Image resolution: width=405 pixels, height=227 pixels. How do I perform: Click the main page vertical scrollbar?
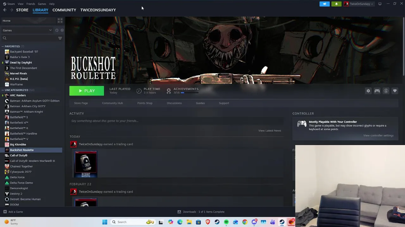pyautogui.click(x=403, y=46)
